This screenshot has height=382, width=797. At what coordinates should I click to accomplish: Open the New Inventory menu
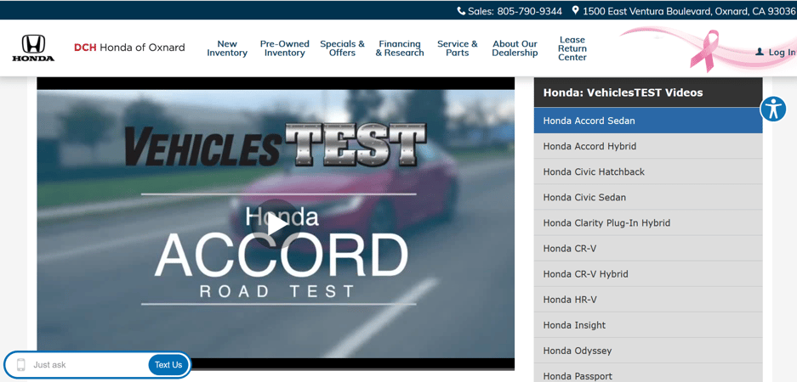coord(227,48)
